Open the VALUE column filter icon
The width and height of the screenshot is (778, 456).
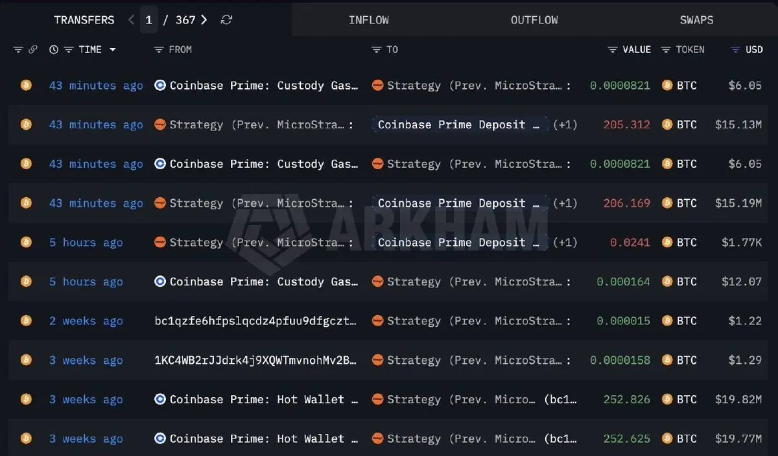coord(613,50)
